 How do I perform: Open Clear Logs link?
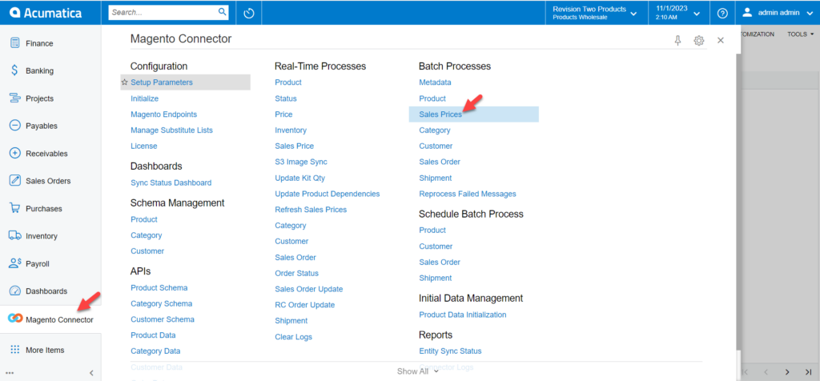(x=293, y=337)
